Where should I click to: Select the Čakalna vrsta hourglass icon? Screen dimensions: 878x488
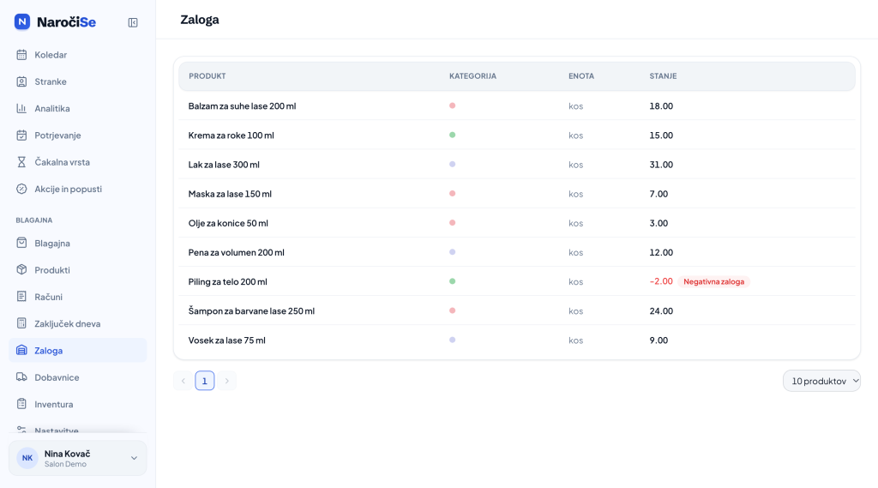click(21, 162)
